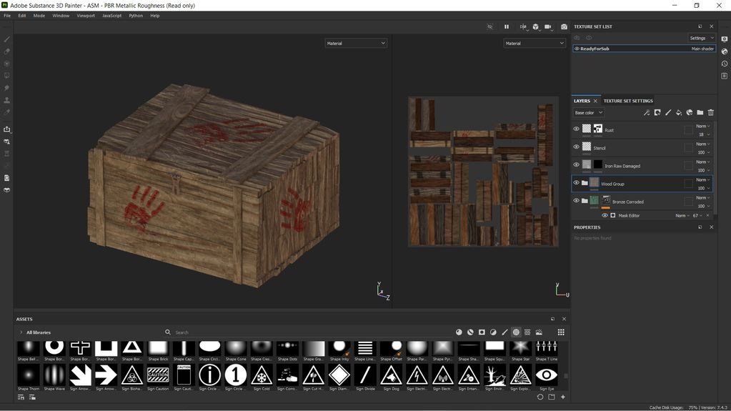Open the 3D viewport Material dropdown

355,43
